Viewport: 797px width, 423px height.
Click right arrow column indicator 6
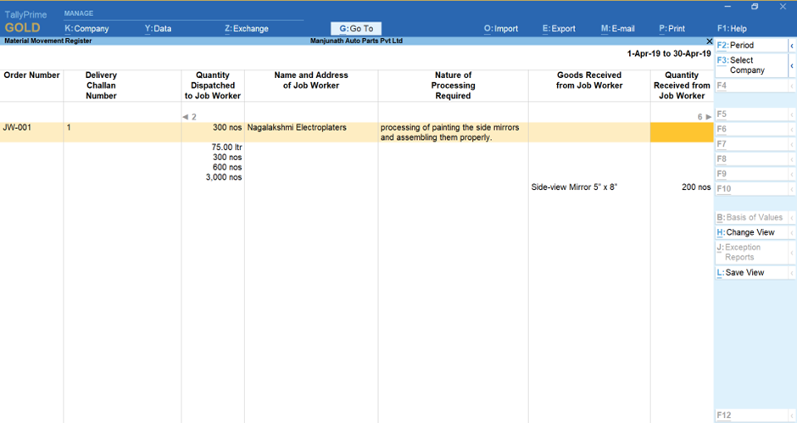705,117
